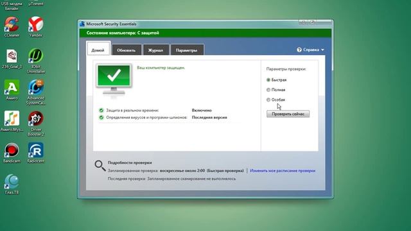This screenshot has height=231, width=411.
Task: Click the Microsoft Security Essentials title icon
Action: click(82, 24)
